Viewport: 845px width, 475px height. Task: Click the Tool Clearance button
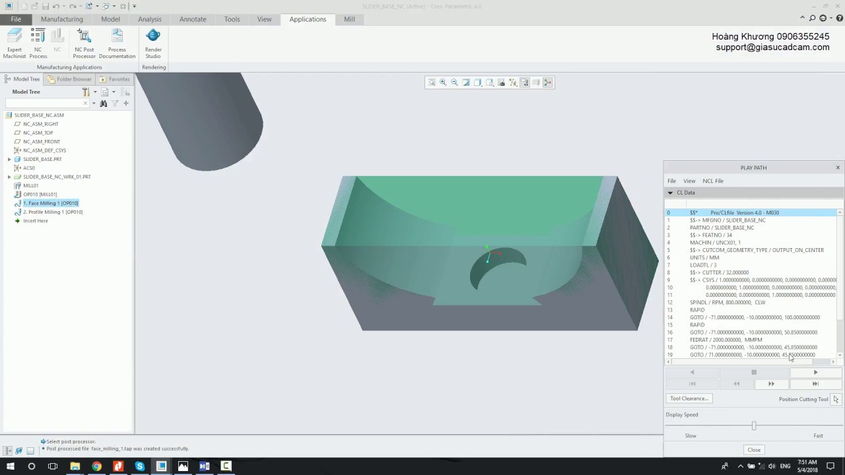689,398
